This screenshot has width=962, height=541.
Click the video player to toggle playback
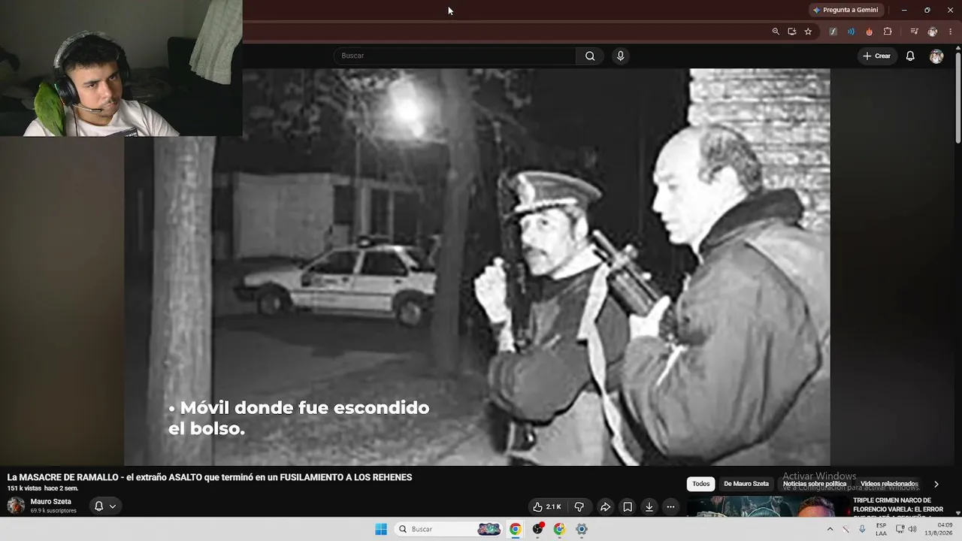click(x=477, y=267)
